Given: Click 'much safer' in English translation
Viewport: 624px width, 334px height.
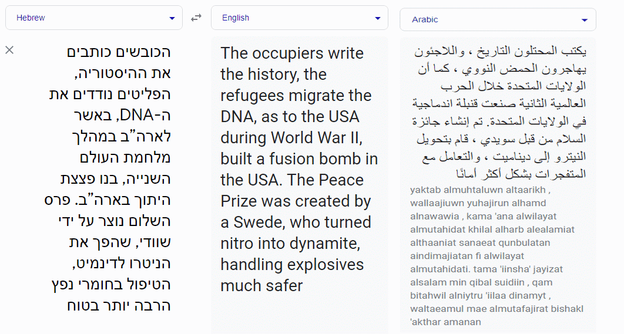Looking at the screenshot, I should [261, 285].
